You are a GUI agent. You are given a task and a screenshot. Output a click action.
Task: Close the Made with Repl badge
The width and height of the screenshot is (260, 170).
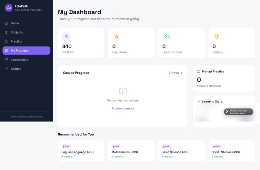(250, 112)
